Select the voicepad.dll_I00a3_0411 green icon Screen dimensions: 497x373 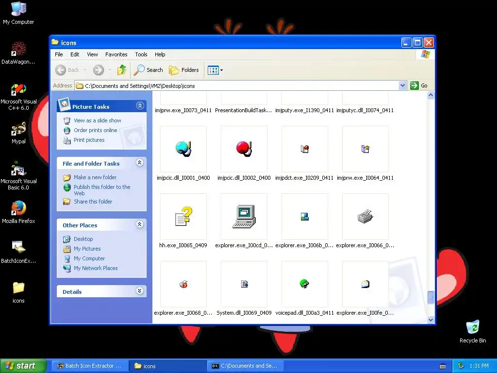(x=305, y=284)
